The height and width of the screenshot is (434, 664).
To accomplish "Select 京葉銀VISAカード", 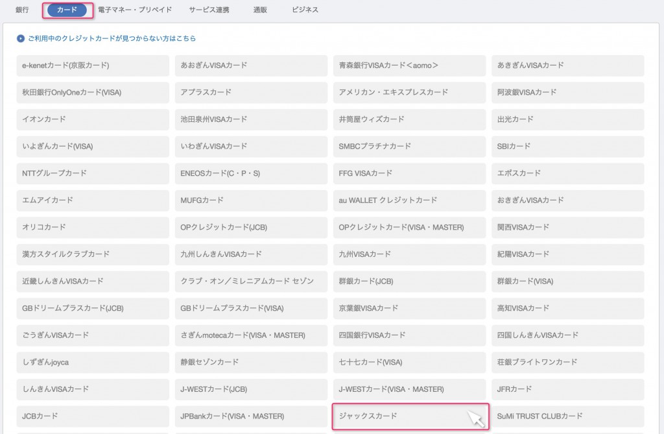I will click(410, 309).
